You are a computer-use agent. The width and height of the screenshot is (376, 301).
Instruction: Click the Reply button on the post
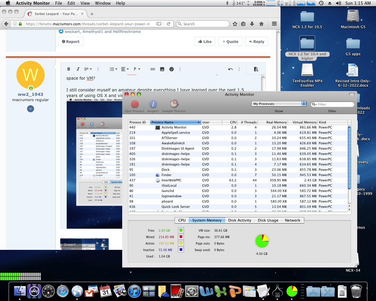257,41
